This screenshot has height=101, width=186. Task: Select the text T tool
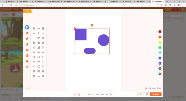(x=27, y=50)
